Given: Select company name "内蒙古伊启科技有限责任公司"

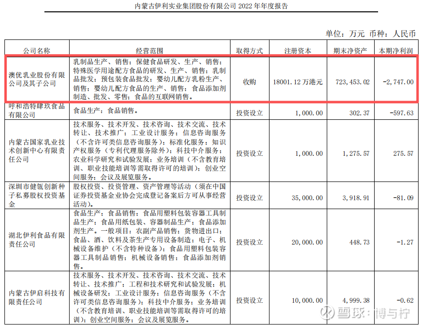Looking at the screenshot, I should click(x=37, y=297).
